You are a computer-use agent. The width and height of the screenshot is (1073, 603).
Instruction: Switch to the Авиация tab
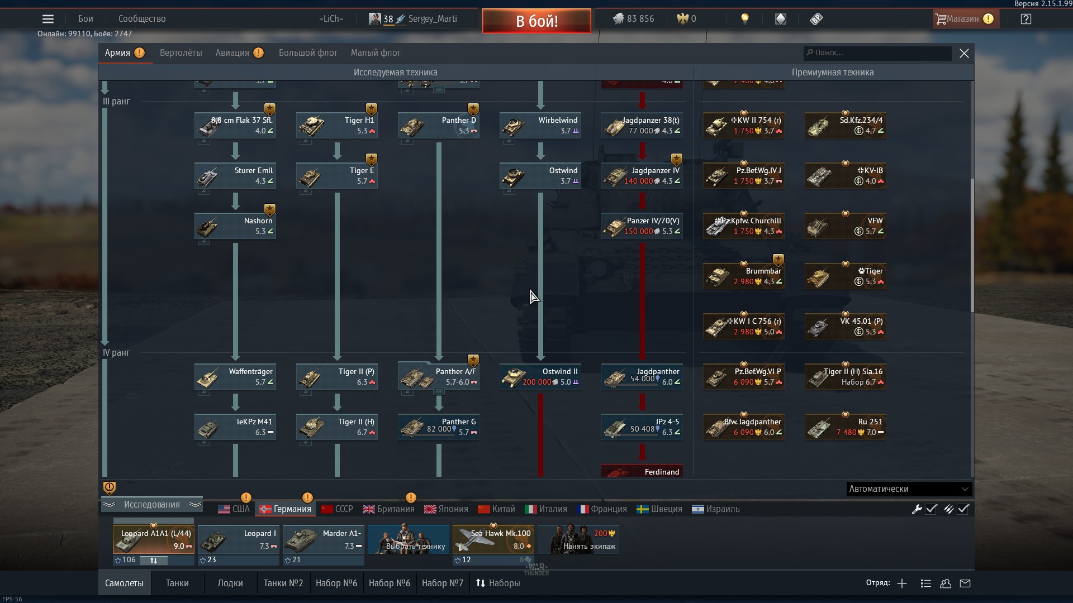tap(232, 53)
